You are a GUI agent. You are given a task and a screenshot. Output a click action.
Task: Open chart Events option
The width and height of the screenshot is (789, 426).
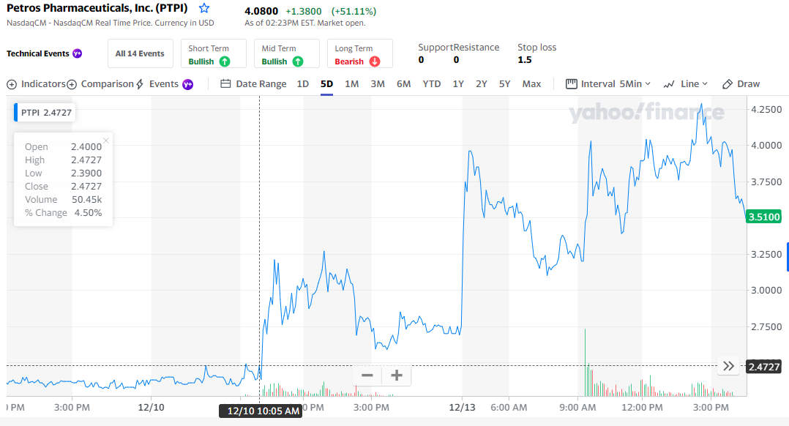pyautogui.click(x=157, y=84)
